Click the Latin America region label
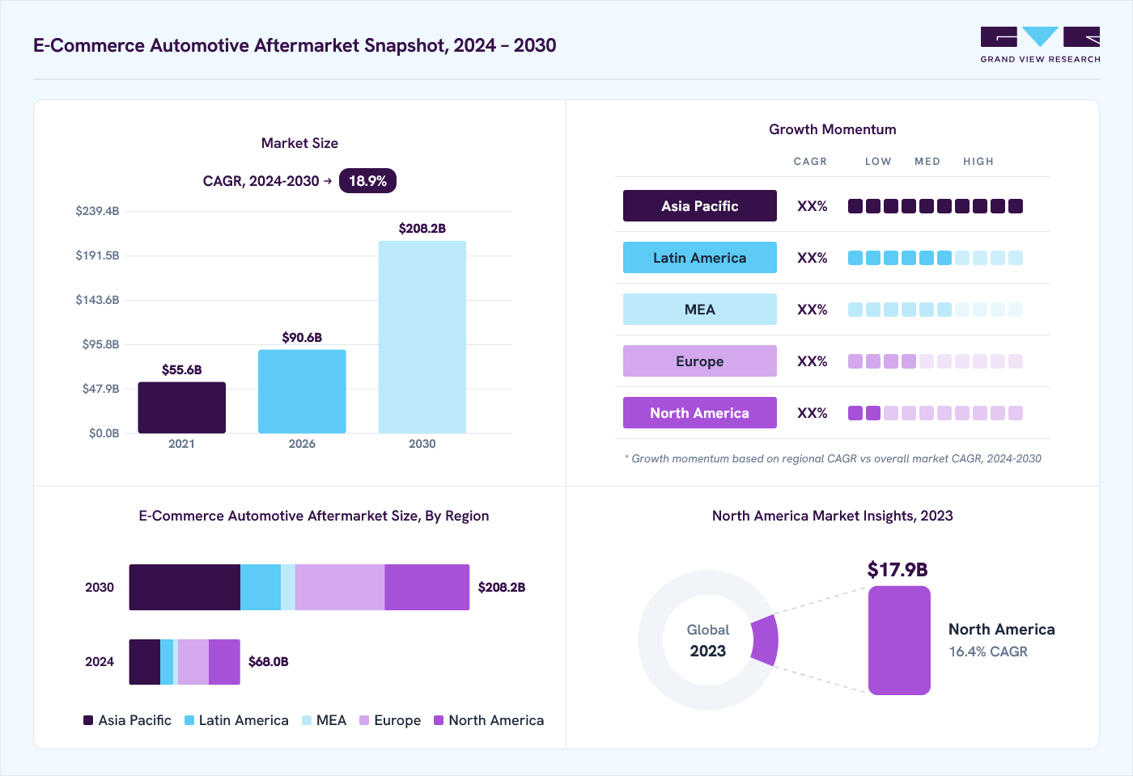The width and height of the screenshot is (1133, 776). [700, 258]
